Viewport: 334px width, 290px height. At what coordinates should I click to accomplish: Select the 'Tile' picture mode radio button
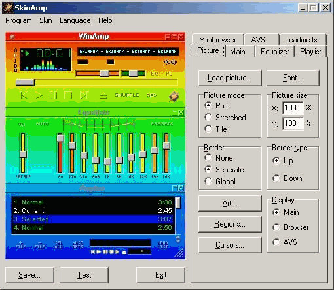coord(208,129)
